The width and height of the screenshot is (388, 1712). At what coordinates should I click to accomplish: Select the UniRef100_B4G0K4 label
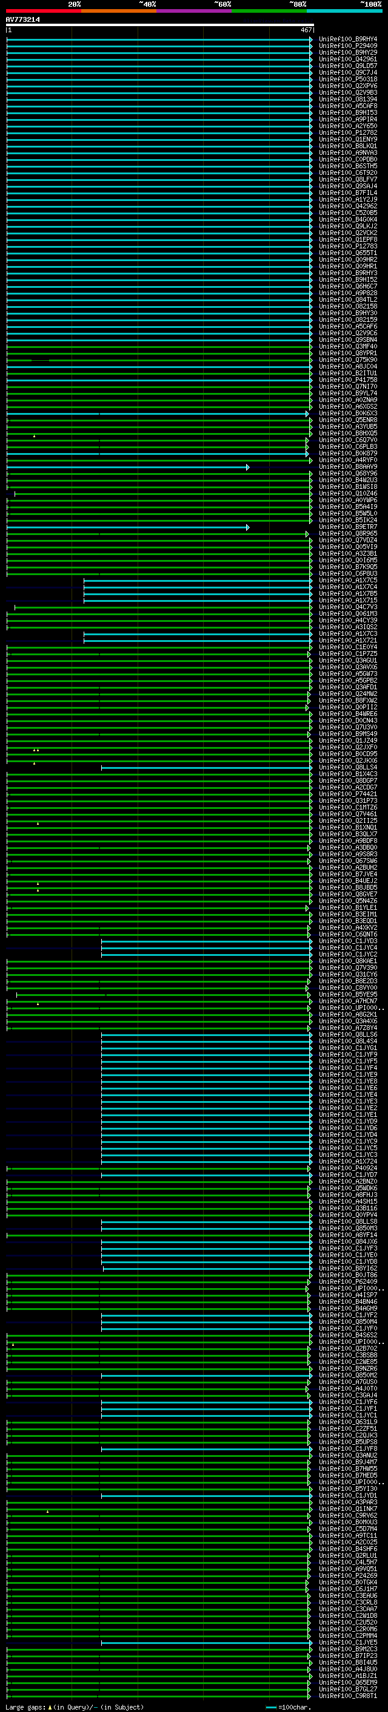[x=347, y=219]
